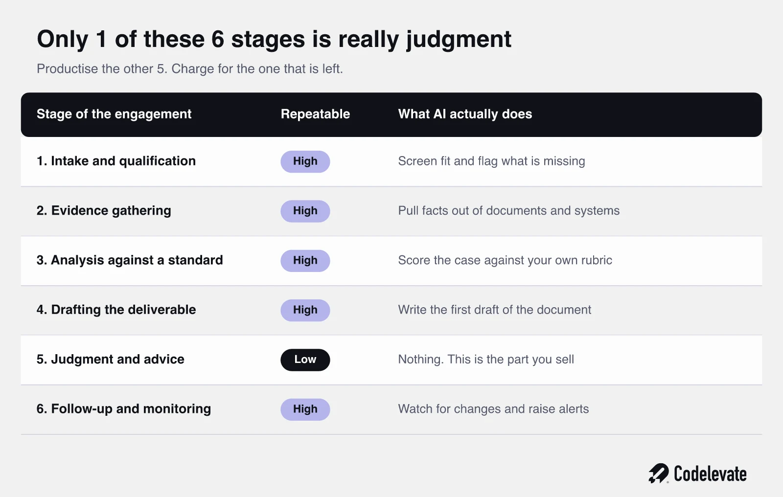
Task: Click the 'What AI actually does' header
Action: (465, 114)
